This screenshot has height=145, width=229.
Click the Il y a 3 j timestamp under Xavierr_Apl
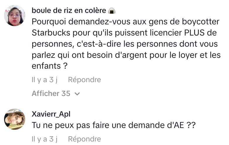tap(45, 139)
